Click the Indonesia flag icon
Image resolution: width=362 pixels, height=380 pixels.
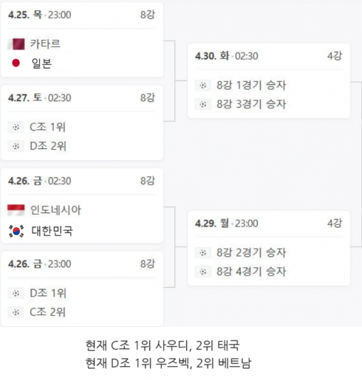16,210
